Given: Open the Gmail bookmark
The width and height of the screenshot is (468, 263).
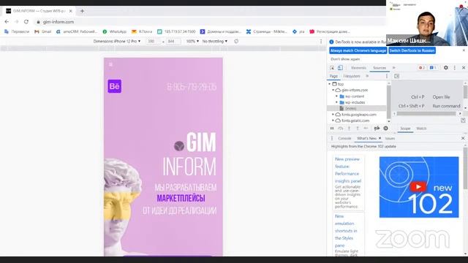Looking at the screenshot, I should click(42, 31).
